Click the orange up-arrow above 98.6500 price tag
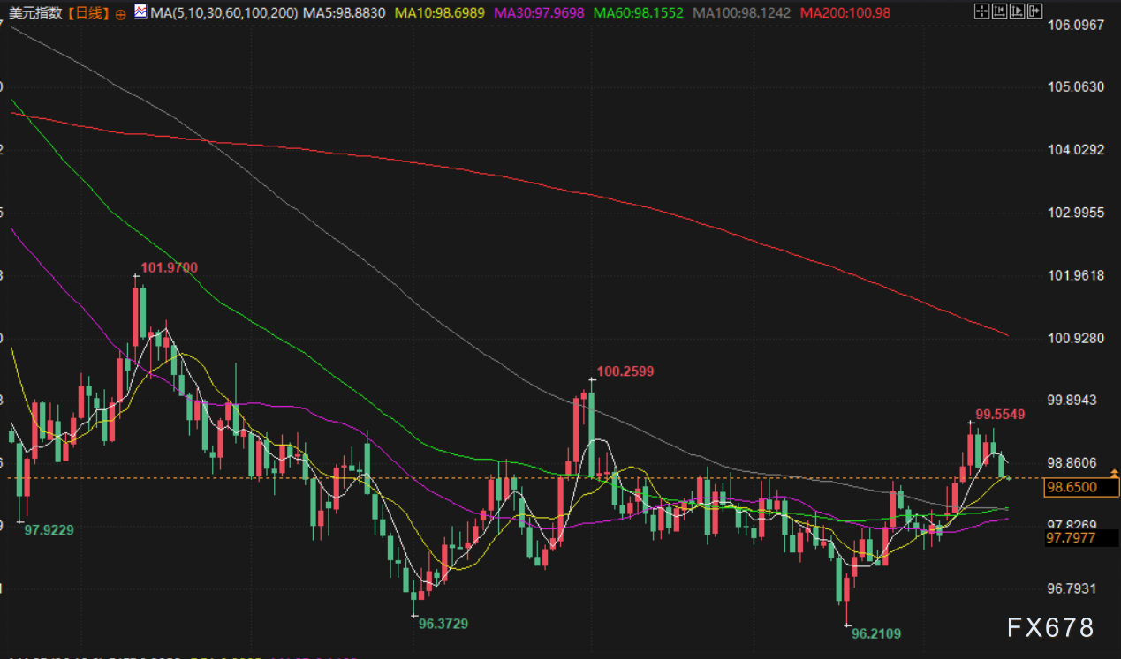Screen dimensions: 1121x659 click(1114, 475)
